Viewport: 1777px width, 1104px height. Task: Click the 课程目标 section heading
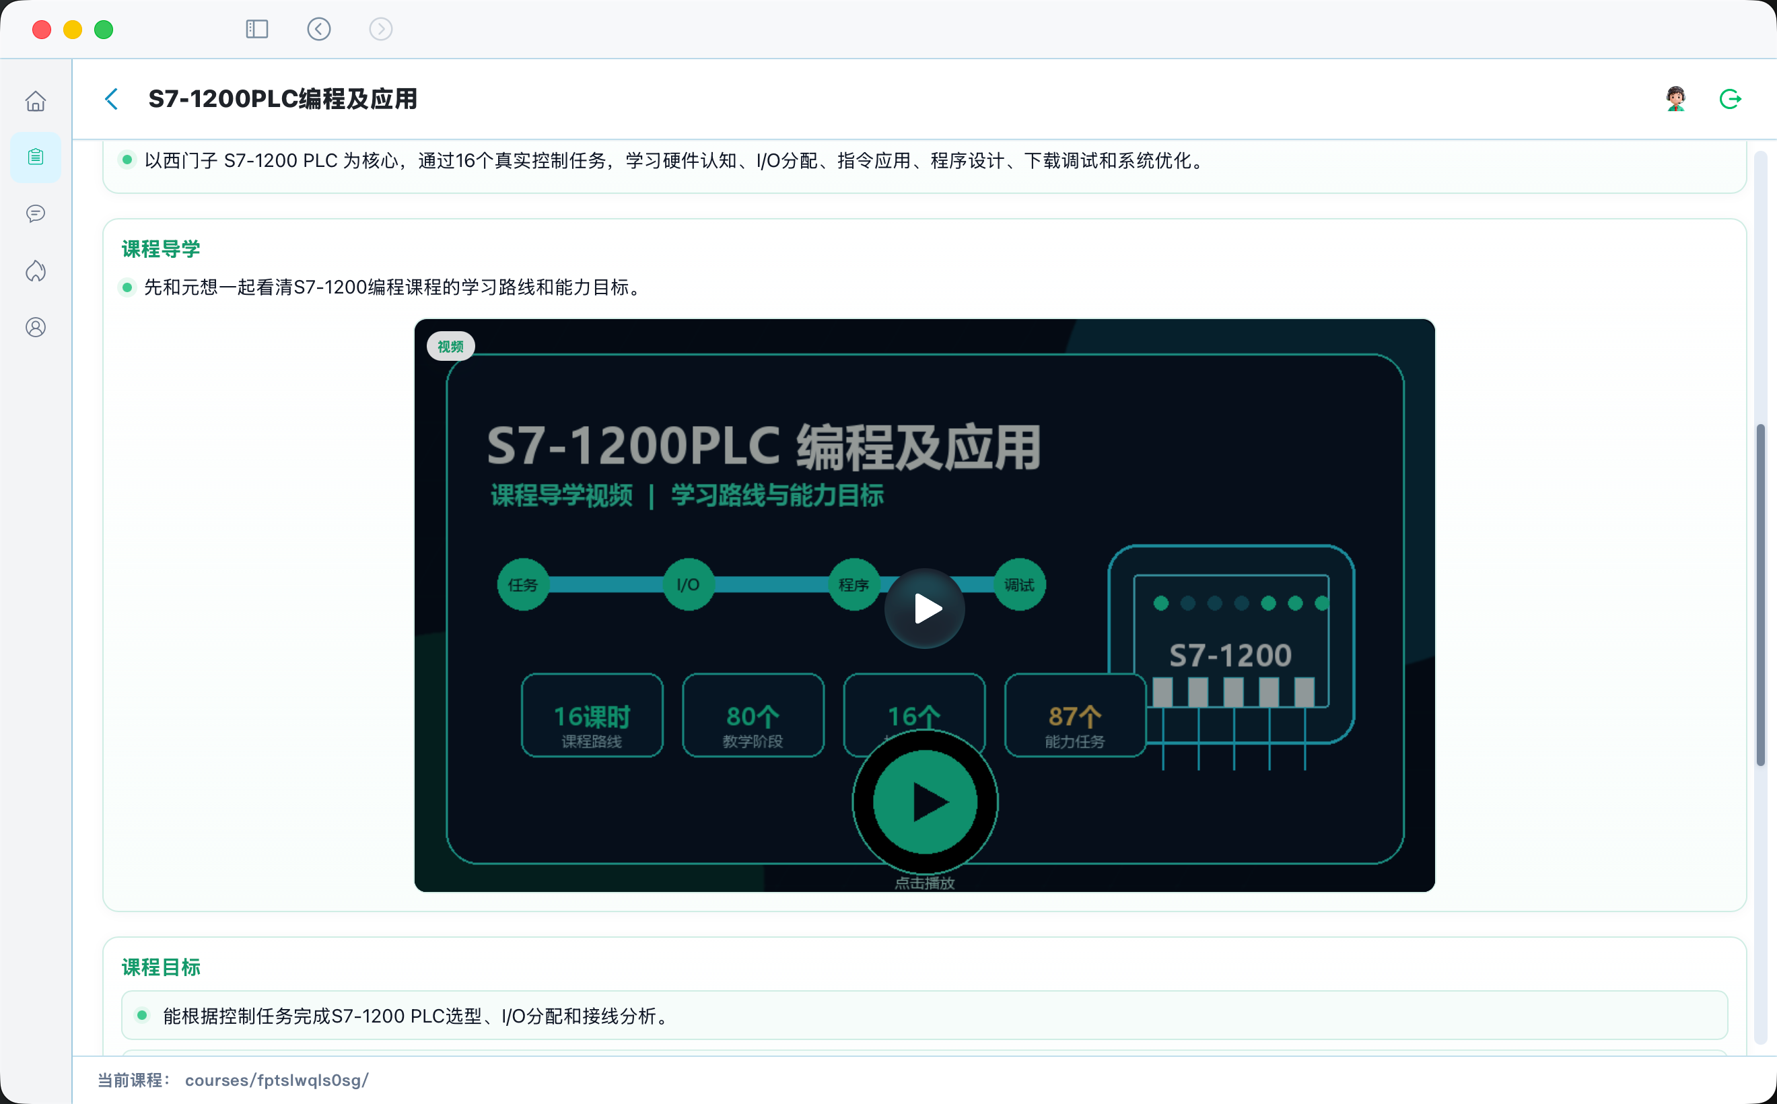161,967
